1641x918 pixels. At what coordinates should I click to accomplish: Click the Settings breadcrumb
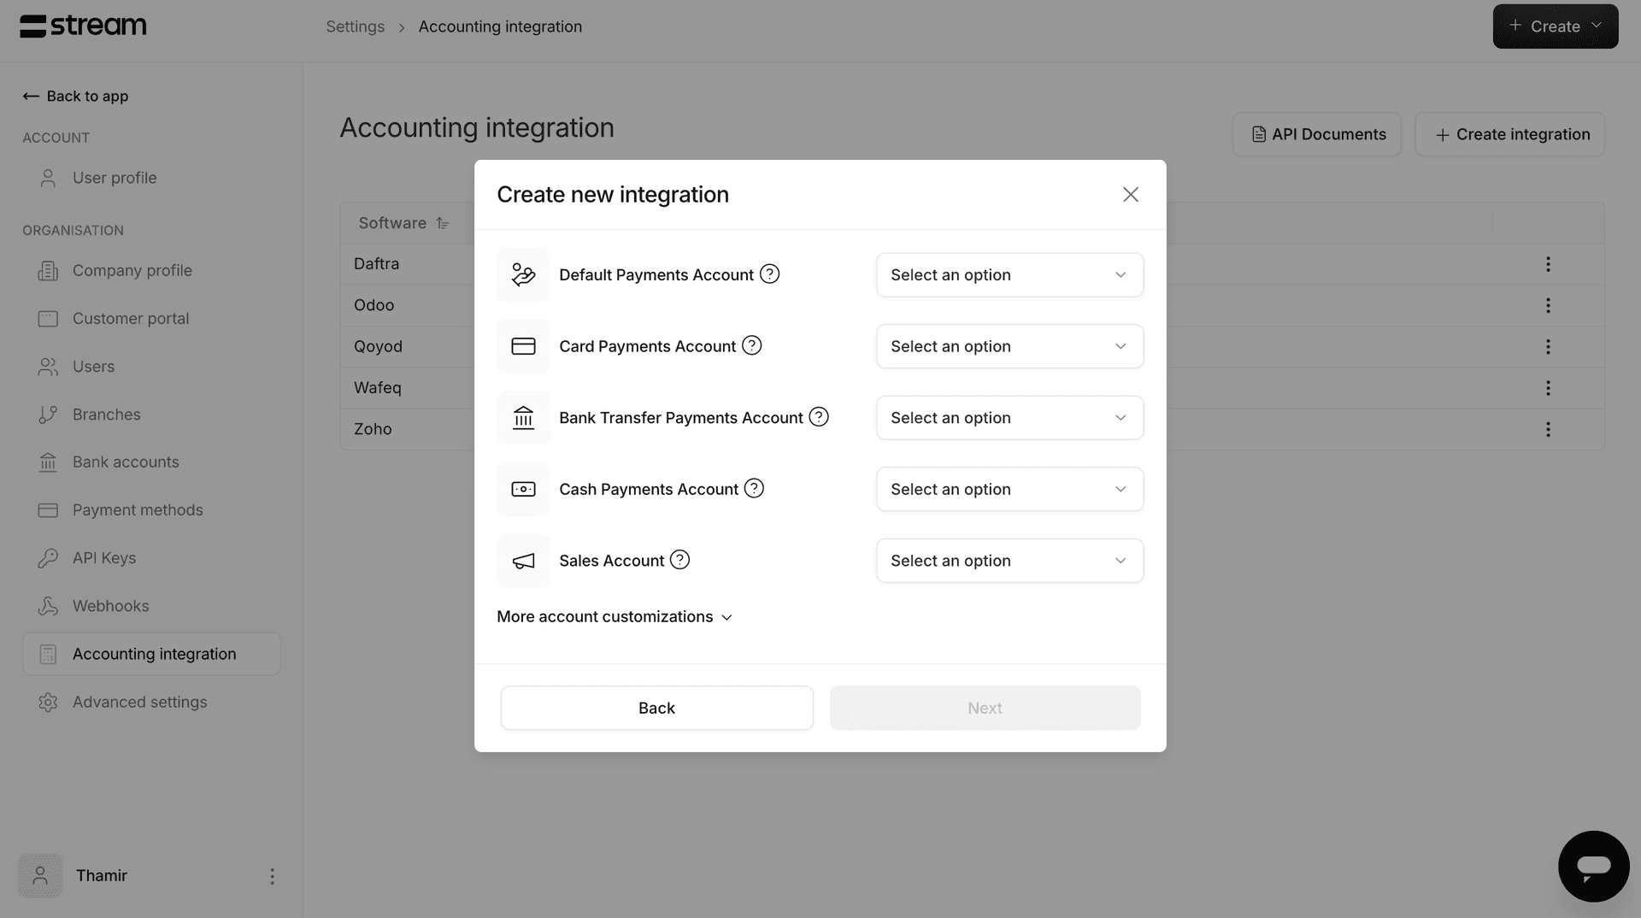355,26
